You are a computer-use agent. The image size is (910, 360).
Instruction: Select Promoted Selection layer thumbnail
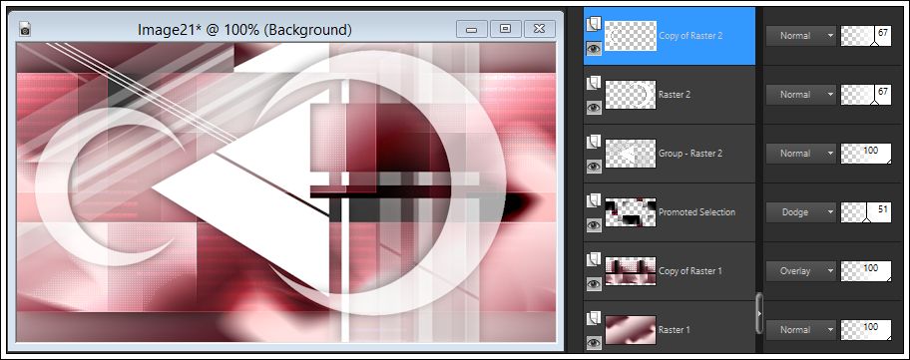pos(631,212)
